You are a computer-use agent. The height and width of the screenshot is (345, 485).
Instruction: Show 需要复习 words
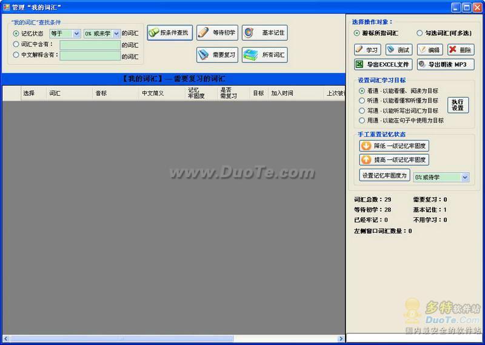[217, 55]
